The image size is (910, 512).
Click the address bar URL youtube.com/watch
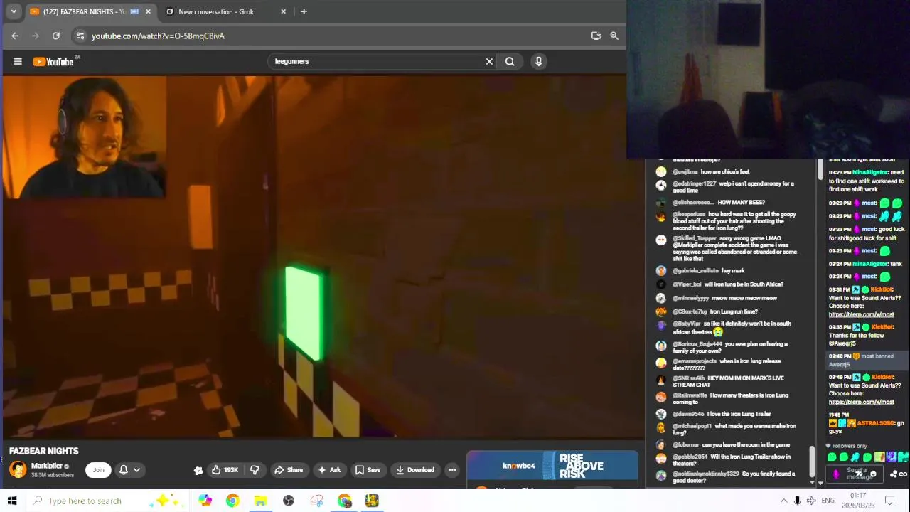[x=158, y=36]
